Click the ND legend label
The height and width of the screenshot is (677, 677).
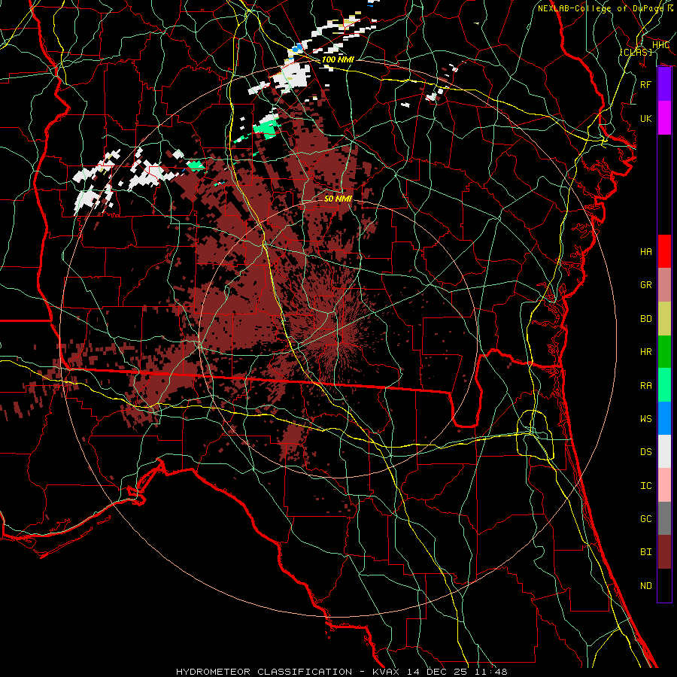point(645,585)
